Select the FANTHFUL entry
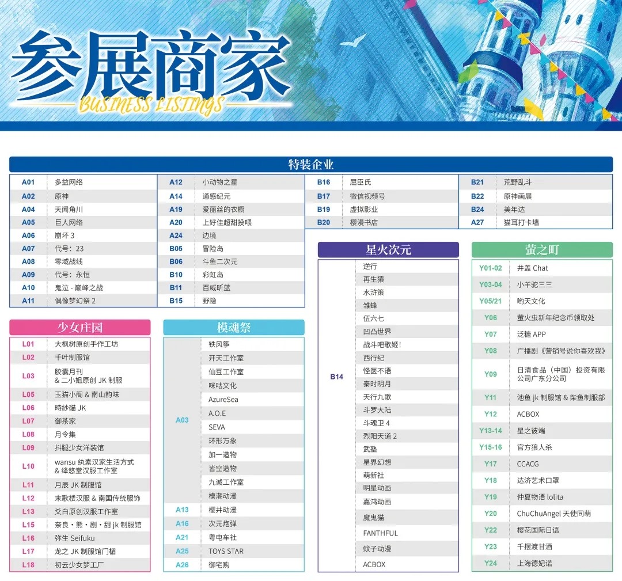Screen dimensions: 622x581 381,533
